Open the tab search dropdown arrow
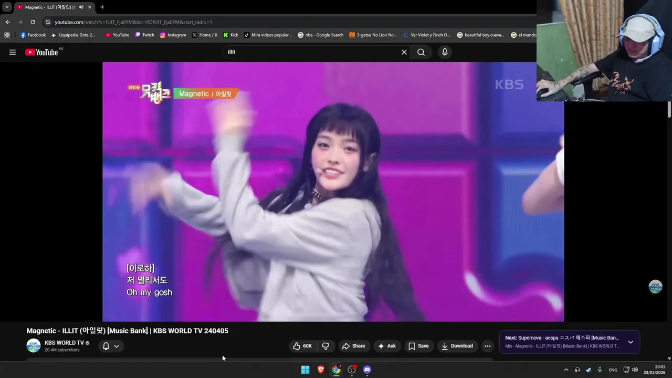 [x=7, y=7]
